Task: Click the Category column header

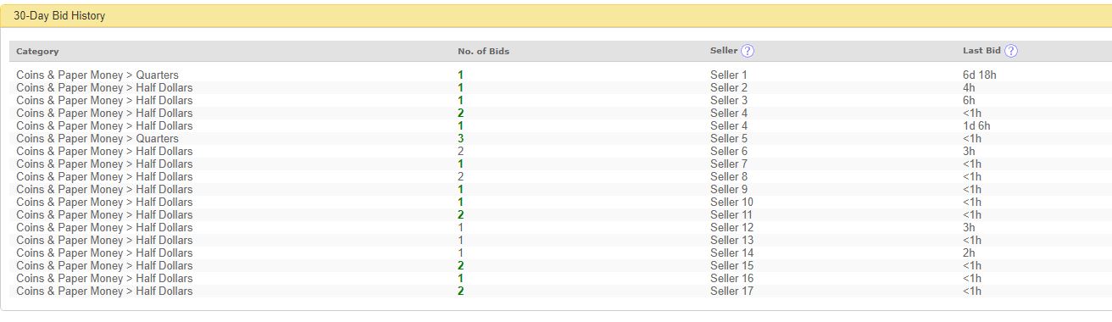Action: tap(37, 52)
